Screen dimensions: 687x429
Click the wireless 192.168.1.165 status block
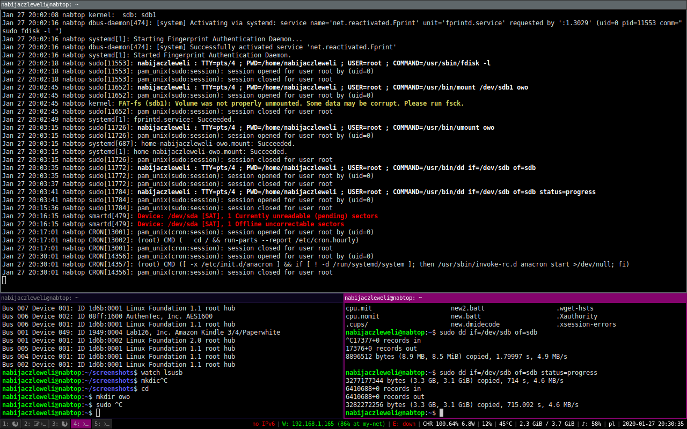pos(333,424)
